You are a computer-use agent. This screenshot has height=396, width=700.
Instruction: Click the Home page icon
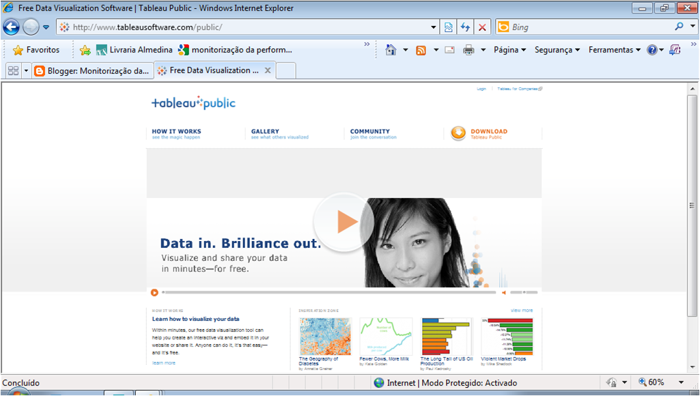(391, 50)
